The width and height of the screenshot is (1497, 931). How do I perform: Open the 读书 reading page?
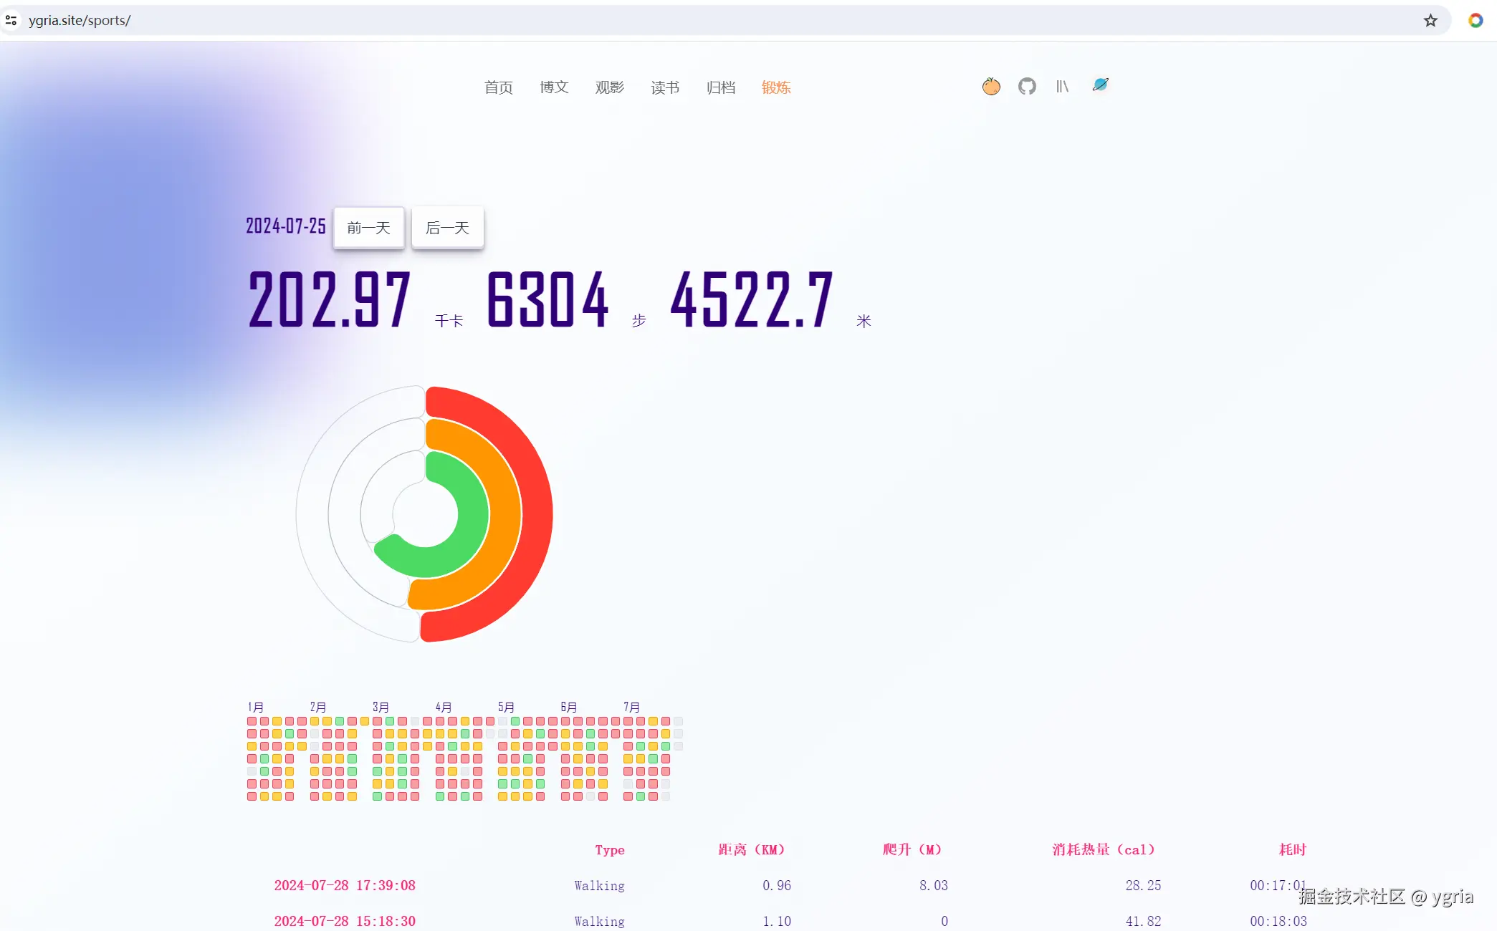tap(665, 87)
